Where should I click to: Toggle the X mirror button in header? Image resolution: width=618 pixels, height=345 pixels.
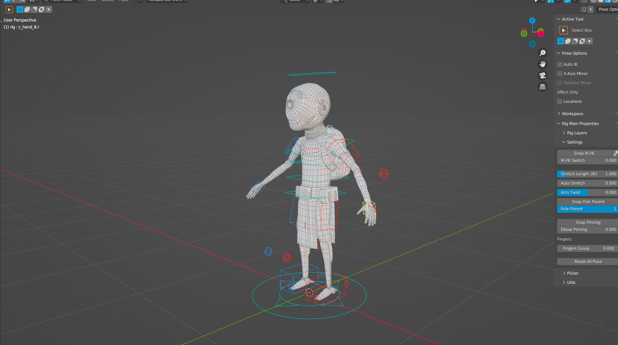point(590,9)
